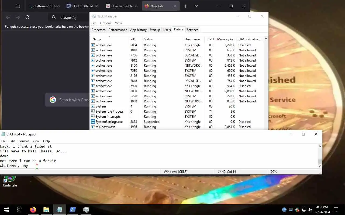Open File Explorer from the taskbar
This screenshot has height=215, width=345.
[46, 210]
